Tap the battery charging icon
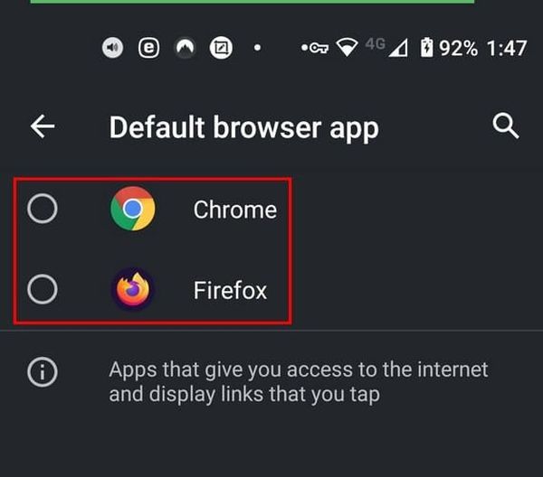The image size is (543, 477). click(426, 48)
